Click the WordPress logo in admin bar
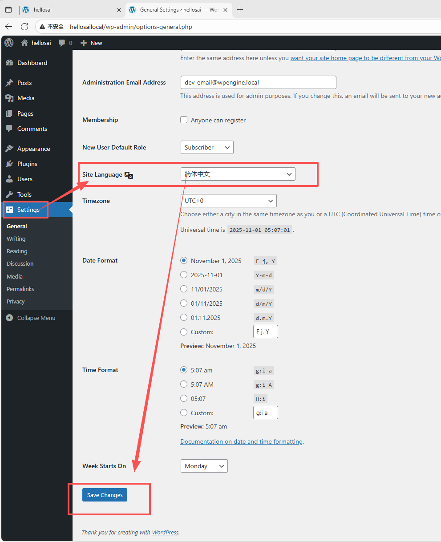The image size is (441, 542). (9, 43)
